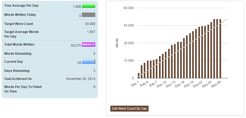Click the Words axis title

(x=117, y=43)
